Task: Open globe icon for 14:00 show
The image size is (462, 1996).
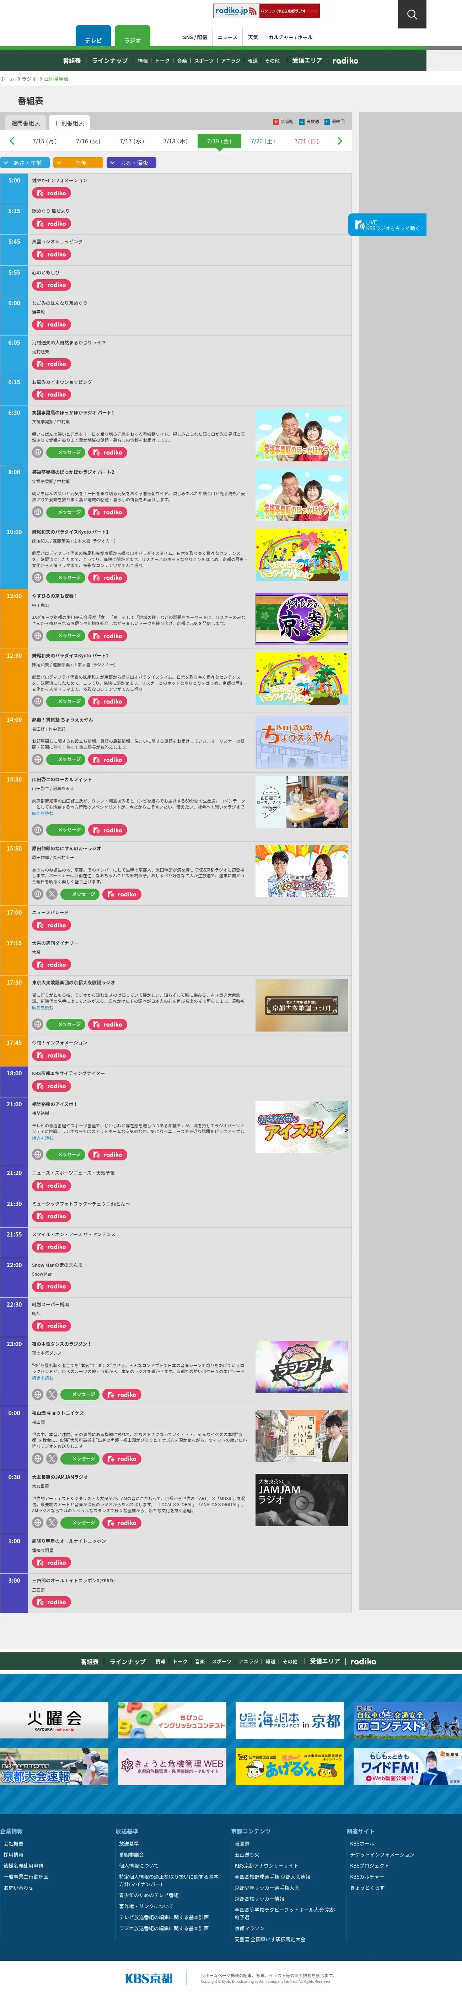Action: pyautogui.click(x=37, y=759)
